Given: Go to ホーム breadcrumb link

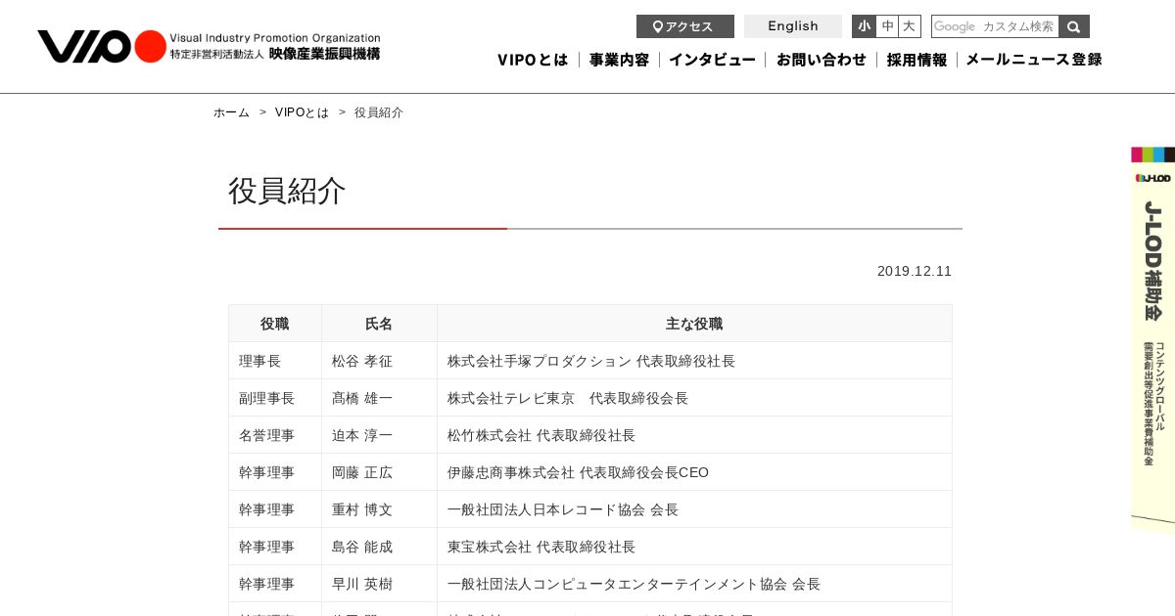Looking at the screenshot, I should [x=232, y=112].
